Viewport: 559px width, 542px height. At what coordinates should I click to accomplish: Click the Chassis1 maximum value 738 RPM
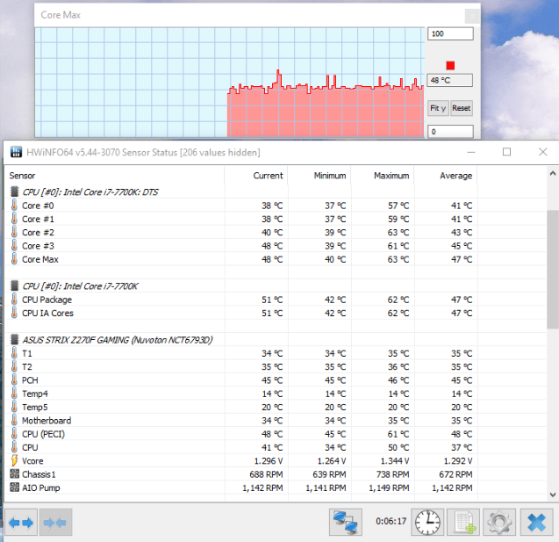pyautogui.click(x=392, y=474)
